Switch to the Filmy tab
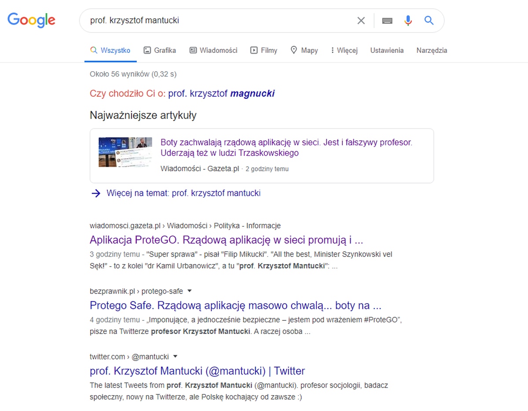 click(264, 51)
